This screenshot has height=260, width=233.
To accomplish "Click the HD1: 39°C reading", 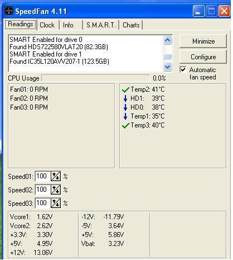I will click(x=148, y=98).
